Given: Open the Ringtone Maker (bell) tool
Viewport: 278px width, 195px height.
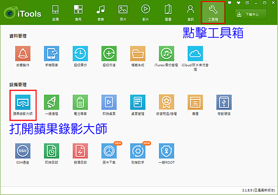Looking at the screenshot, I should coord(23,54).
